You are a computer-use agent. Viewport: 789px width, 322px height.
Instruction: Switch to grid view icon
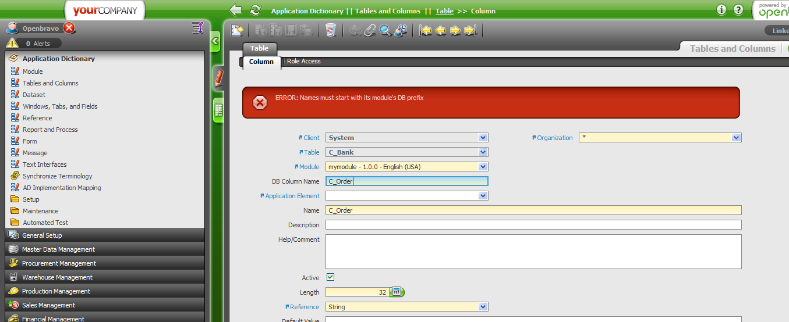(218, 109)
